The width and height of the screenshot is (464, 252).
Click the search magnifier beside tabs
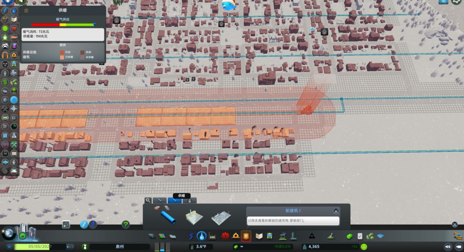[x=148, y=200]
